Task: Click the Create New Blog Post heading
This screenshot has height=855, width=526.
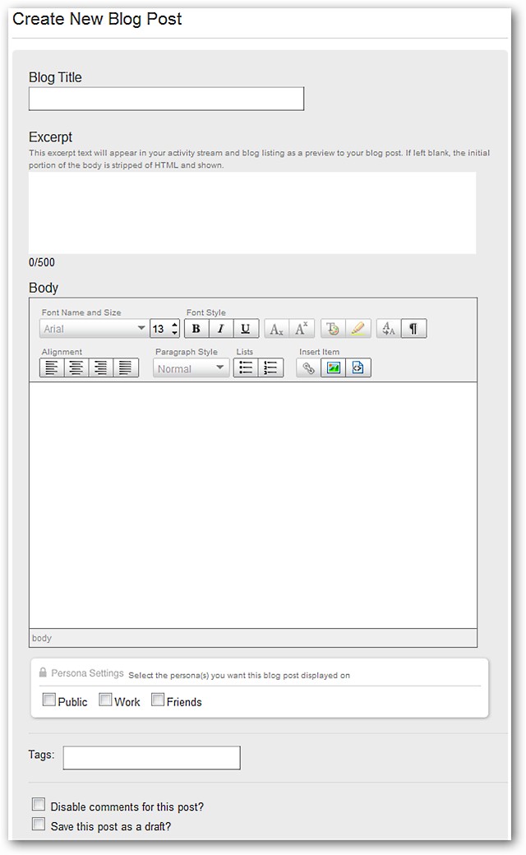Action: coord(97,19)
